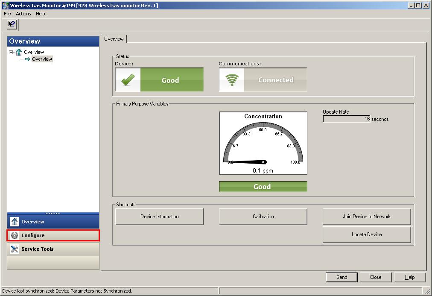
Task: Select the Overview tab
Action: 114,39
